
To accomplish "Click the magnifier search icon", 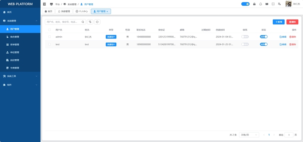I will (x=83, y=22).
